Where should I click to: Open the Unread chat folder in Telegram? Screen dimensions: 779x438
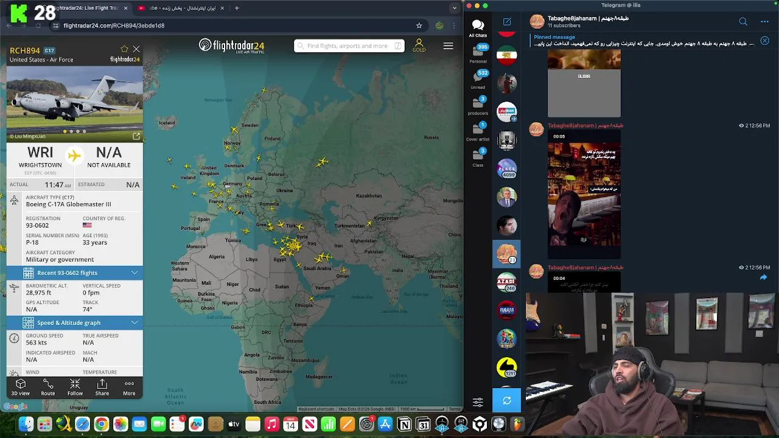click(478, 80)
